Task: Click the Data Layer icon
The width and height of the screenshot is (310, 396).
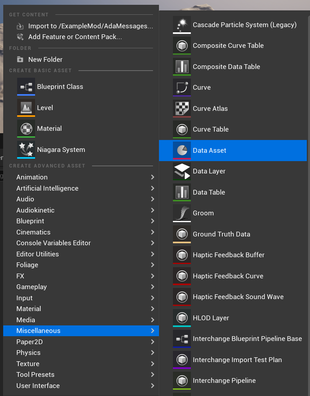Action: click(x=182, y=171)
